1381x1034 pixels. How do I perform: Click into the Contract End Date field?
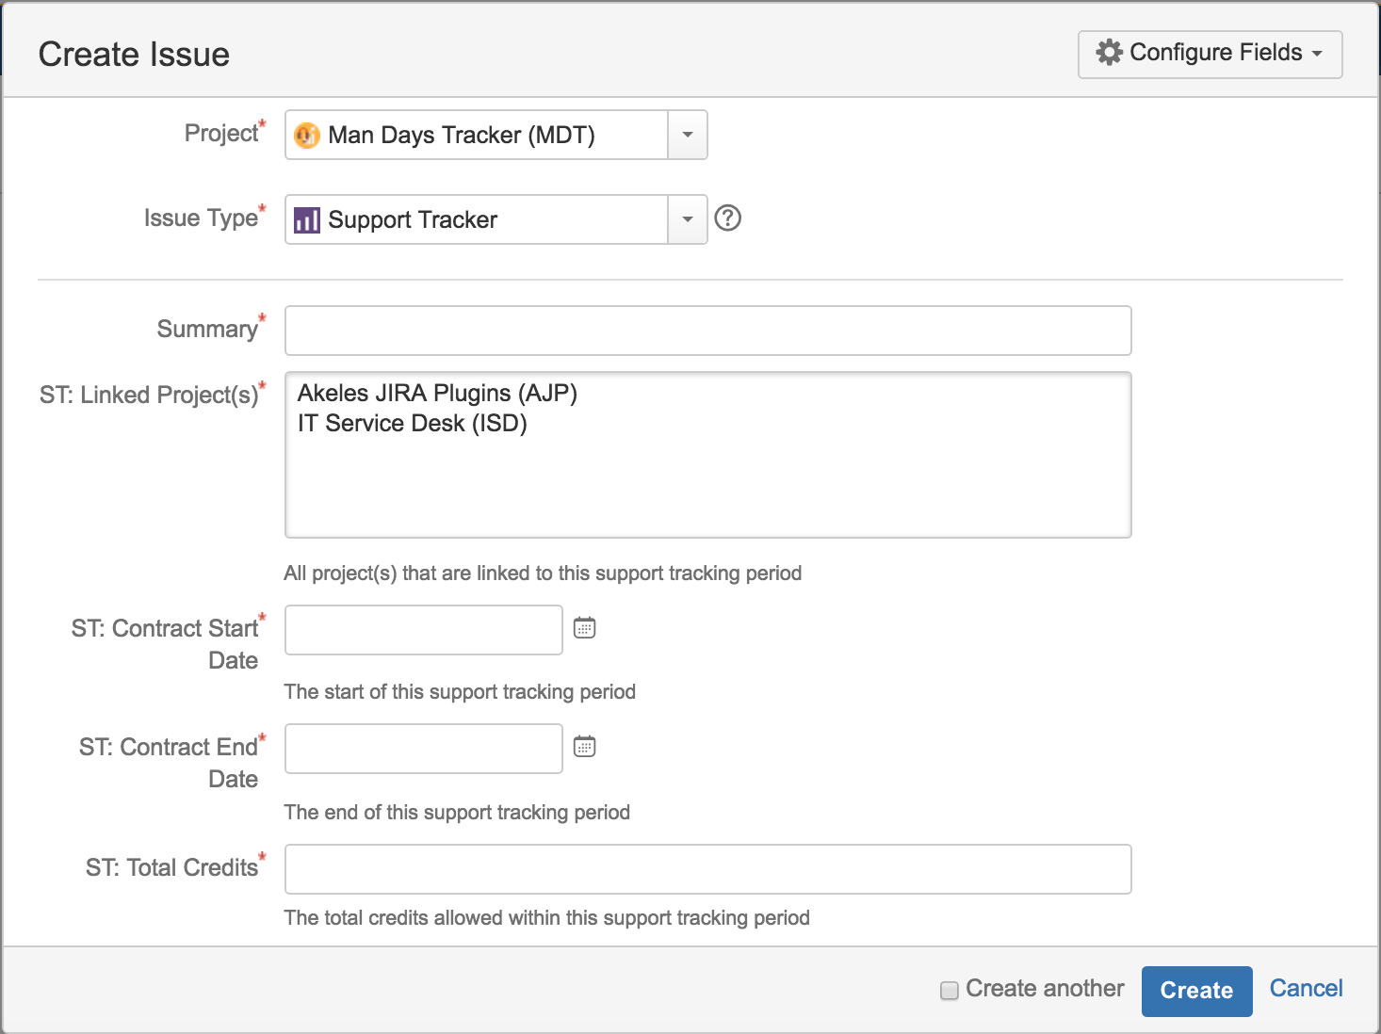(x=423, y=749)
